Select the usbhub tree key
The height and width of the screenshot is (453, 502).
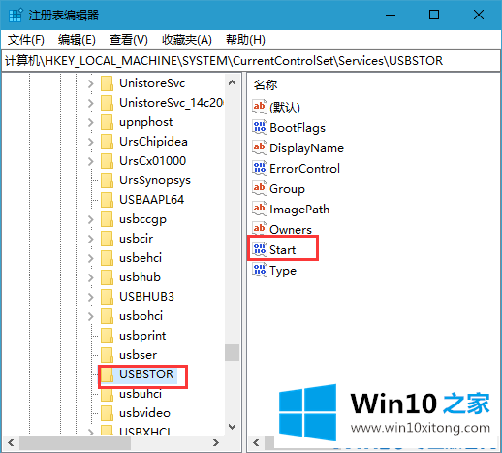click(140, 277)
